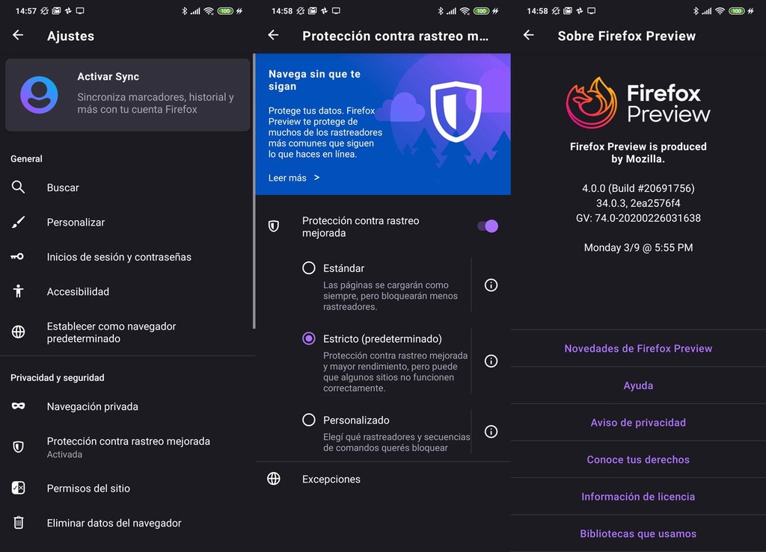Image resolution: width=766 pixels, height=552 pixels.
Task: Click the Ajustes vertical scrollbar
Action: click(254, 191)
